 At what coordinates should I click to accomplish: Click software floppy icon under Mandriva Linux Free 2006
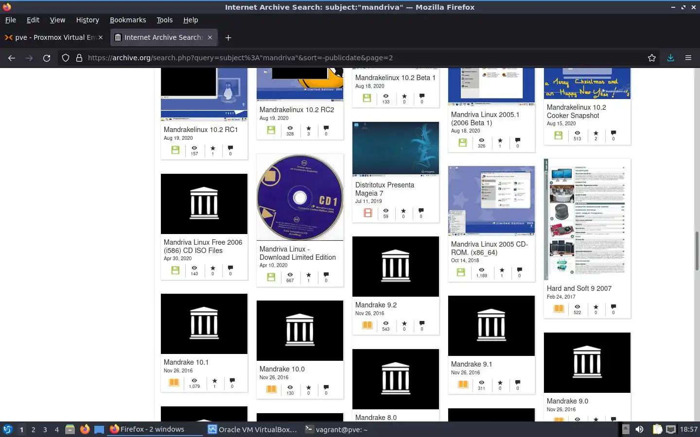(x=175, y=270)
